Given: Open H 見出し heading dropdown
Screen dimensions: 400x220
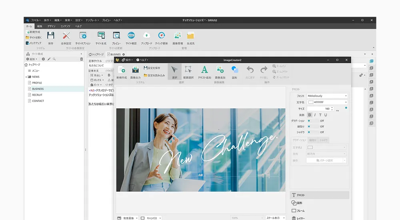Looking at the screenshot, I should tap(97, 75).
